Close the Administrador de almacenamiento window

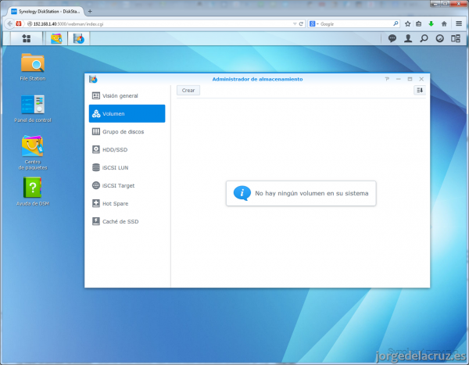pyautogui.click(x=421, y=79)
